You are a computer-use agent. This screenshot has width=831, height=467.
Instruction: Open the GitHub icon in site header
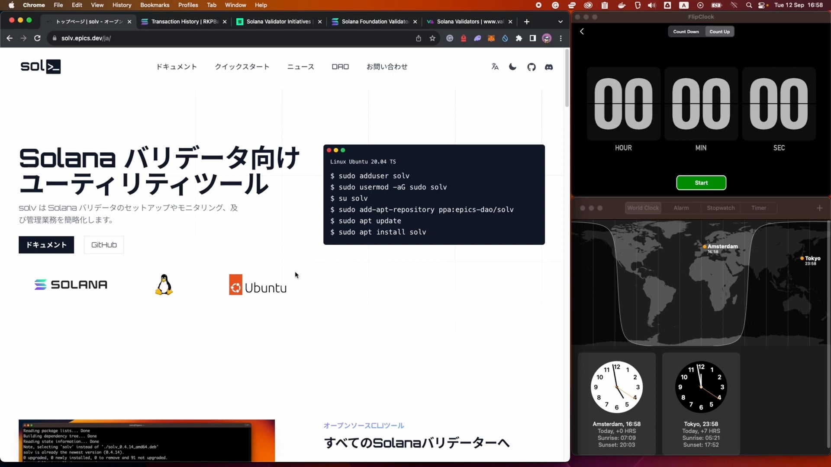click(531, 67)
